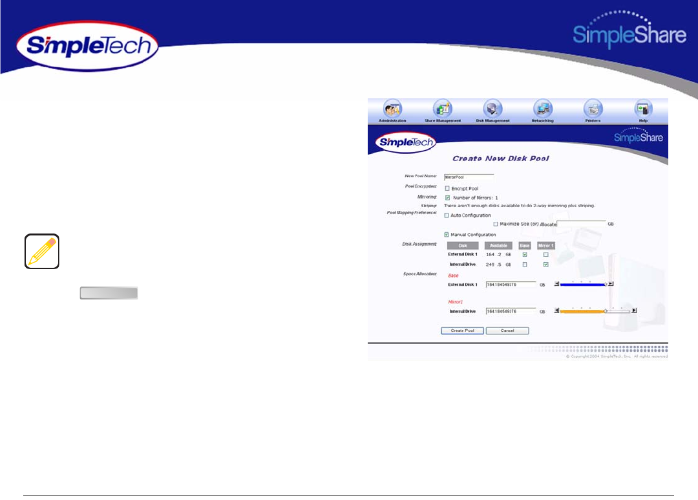
Task: Check the Maximize Size checkbox
Action: pyautogui.click(x=496, y=224)
